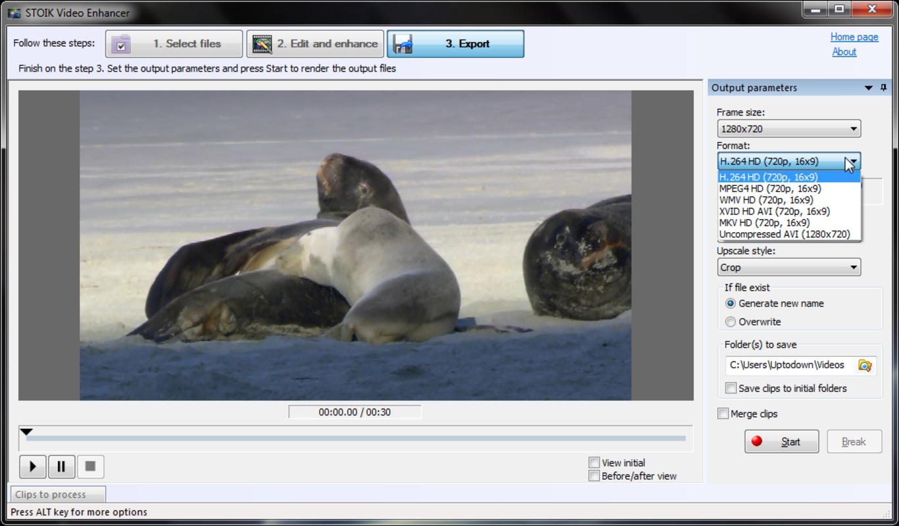Viewport: 899px width, 526px height.
Task: Start rendering with the Start button
Action: coord(781,442)
